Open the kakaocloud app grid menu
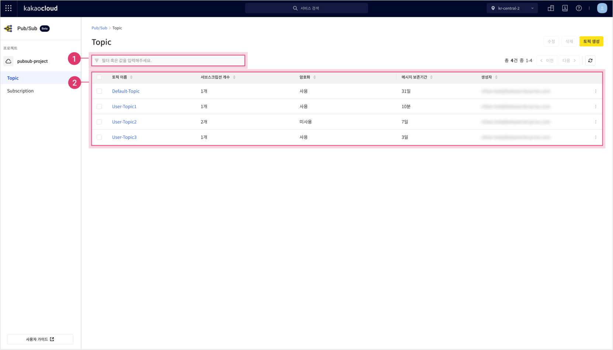The width and height of the screenshot is (613, 350). (8, 8)
